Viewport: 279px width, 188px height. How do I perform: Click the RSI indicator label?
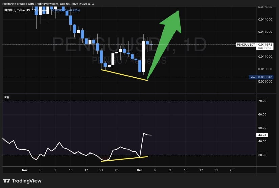[6, 98]
